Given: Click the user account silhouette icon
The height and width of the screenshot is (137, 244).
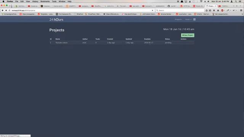Looking at the screenshot, I should tap(231, 2).
